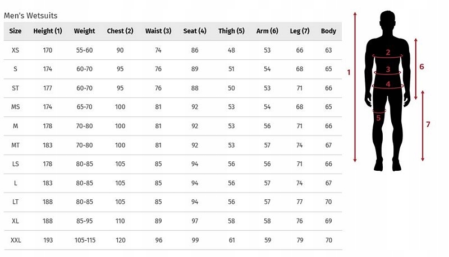Select the XS size row label

pyautogui.click(x=16, y=50)
